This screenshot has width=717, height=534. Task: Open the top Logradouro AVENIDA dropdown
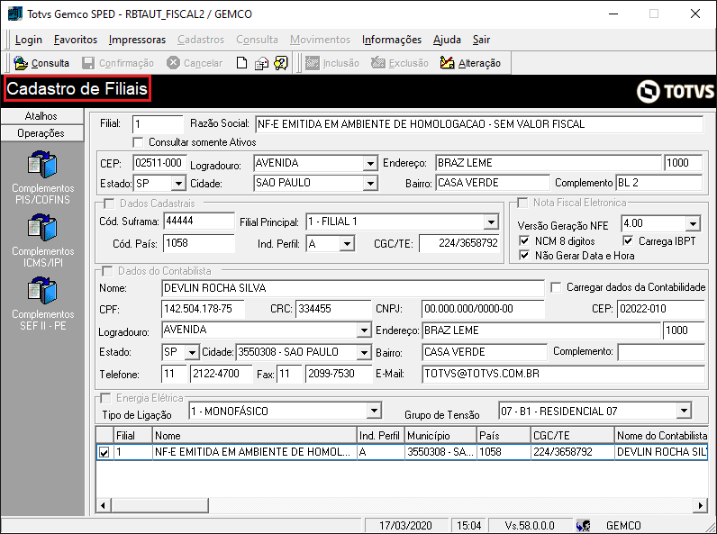click(370, 163)
